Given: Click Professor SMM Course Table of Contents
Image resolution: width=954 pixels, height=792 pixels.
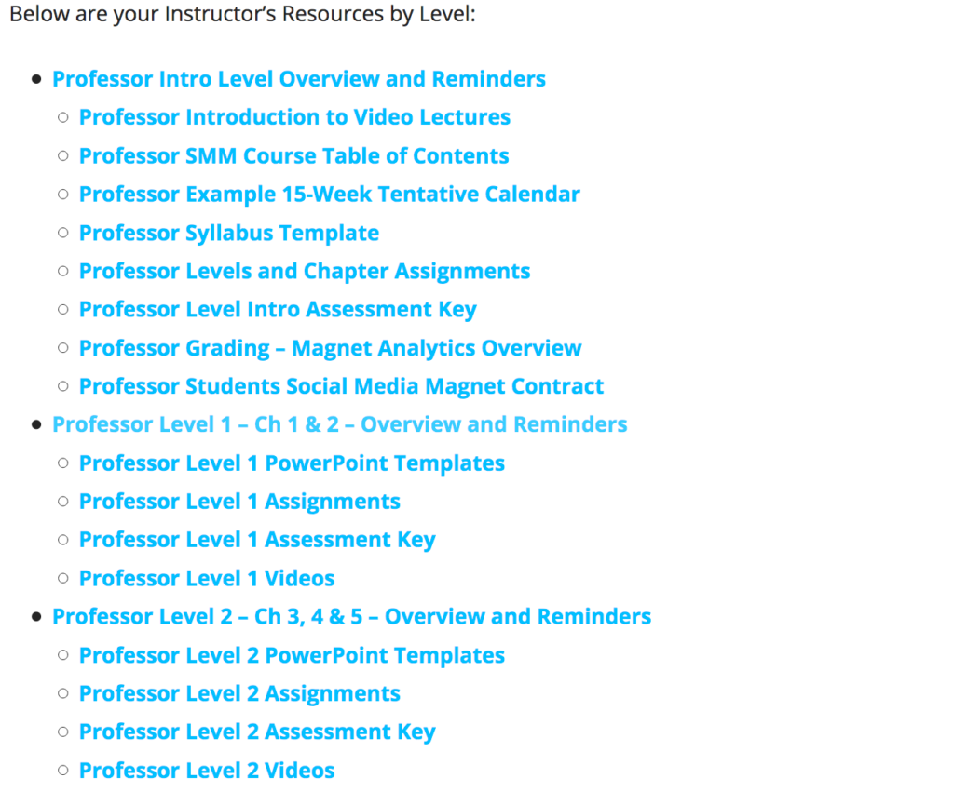Looking at the screenshot, I should (x=293, y=156).
